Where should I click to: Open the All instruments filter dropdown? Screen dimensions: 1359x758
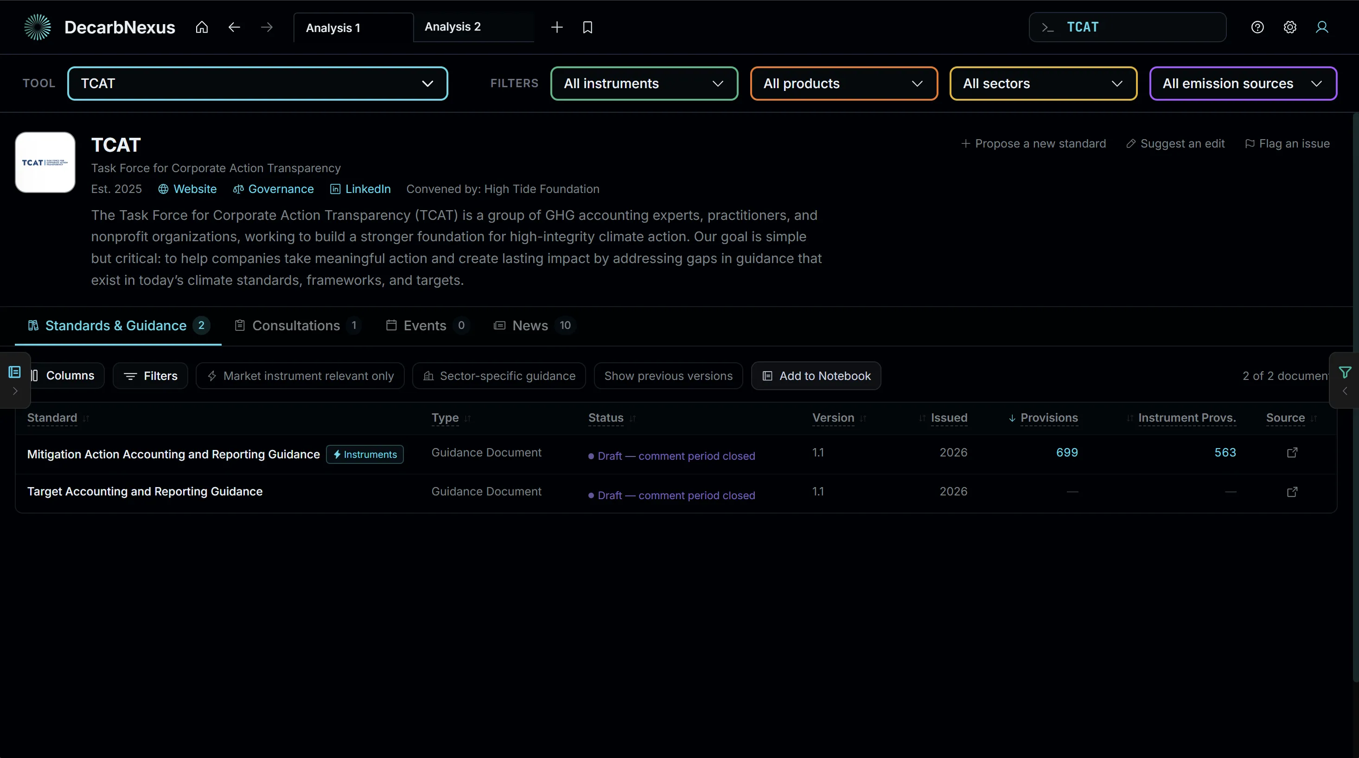(x=644, y=84)
